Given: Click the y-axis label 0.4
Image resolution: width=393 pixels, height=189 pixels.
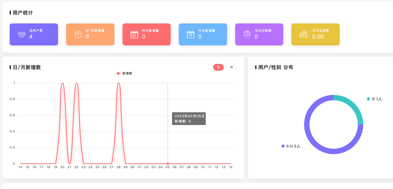Looking at the screenshot, I should coord(12,132).
